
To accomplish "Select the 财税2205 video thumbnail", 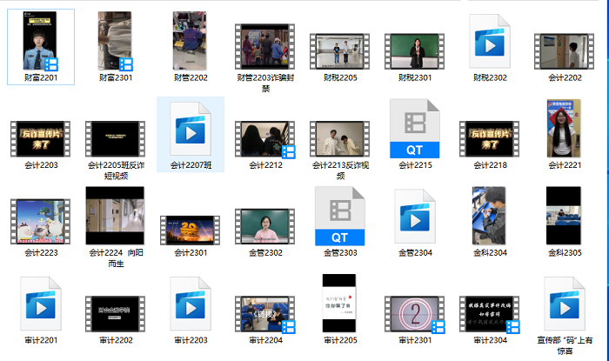I will tap(339, 50).
